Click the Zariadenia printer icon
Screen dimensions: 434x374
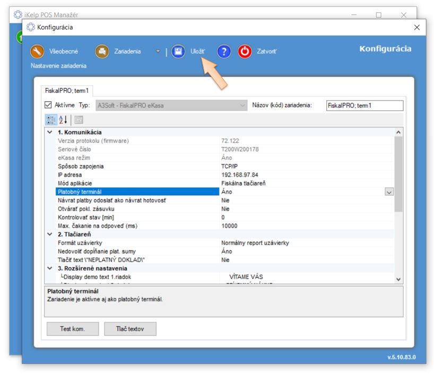pos(102,51)
